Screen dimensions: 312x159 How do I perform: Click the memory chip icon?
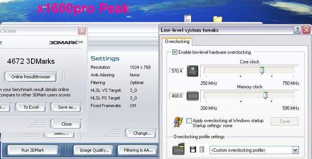[193, 96]
